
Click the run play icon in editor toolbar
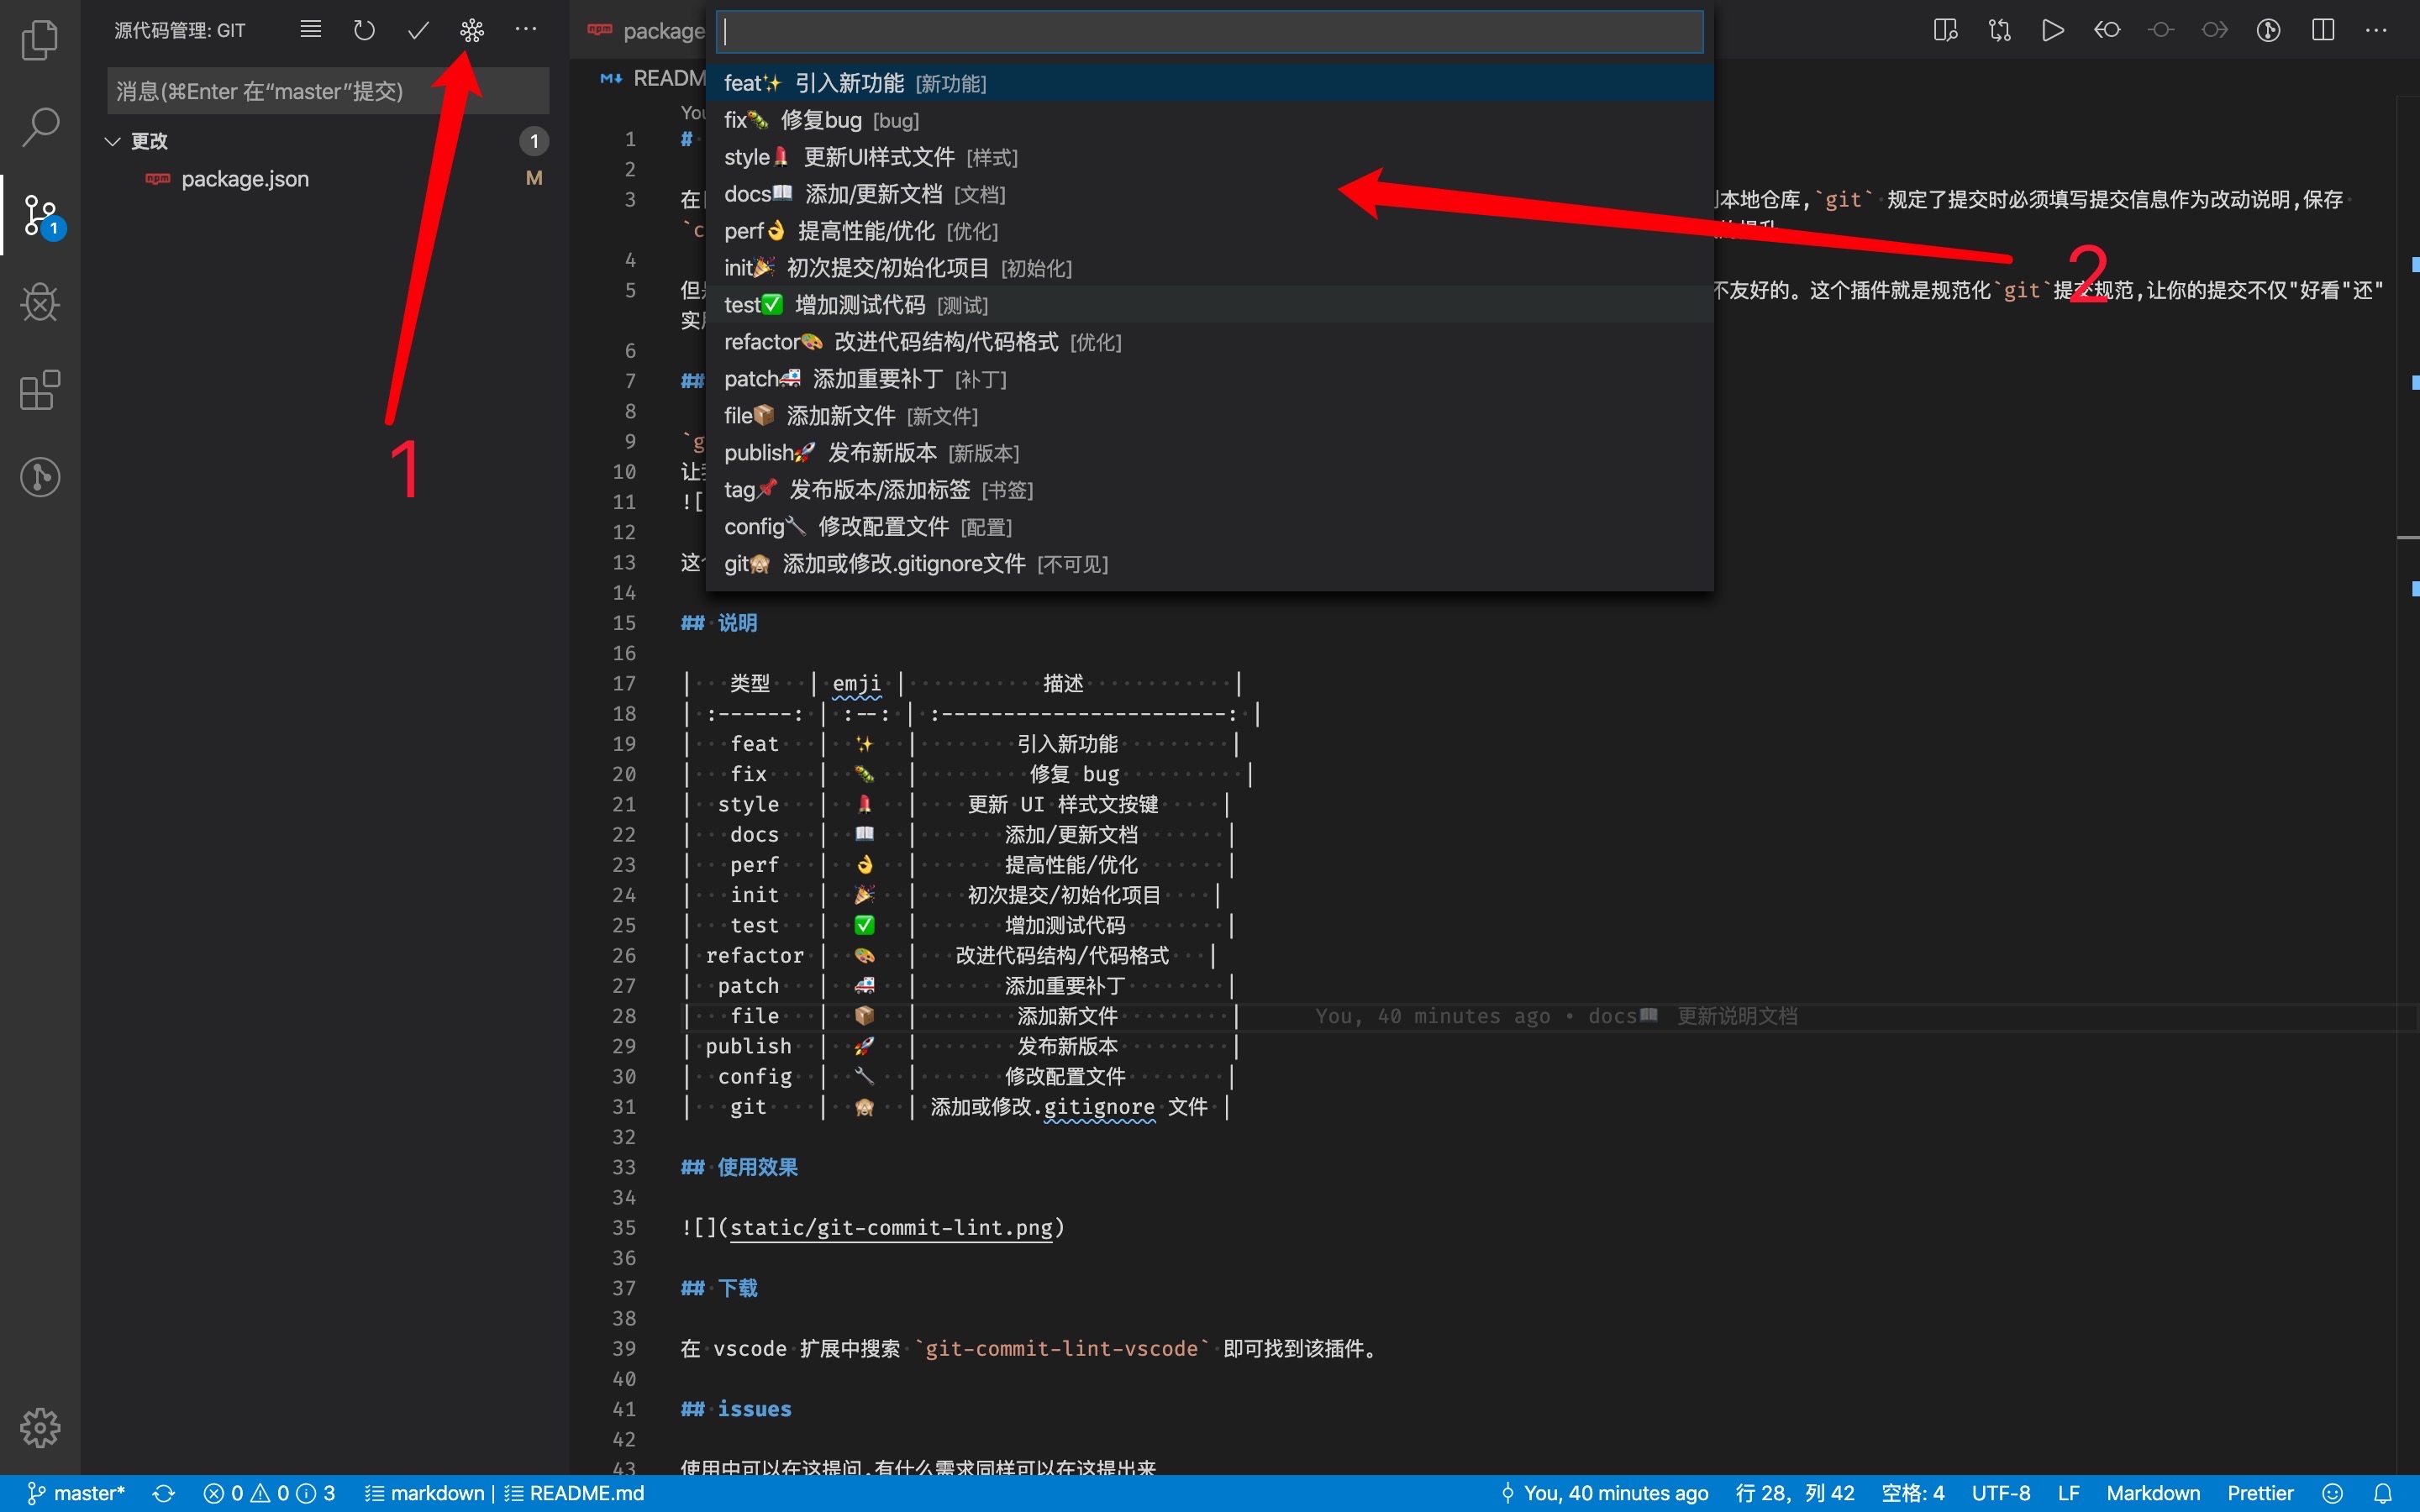tap(2052, 30)
